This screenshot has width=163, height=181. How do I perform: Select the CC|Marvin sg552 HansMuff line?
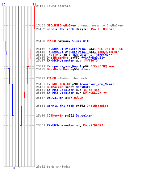(63, 87)
